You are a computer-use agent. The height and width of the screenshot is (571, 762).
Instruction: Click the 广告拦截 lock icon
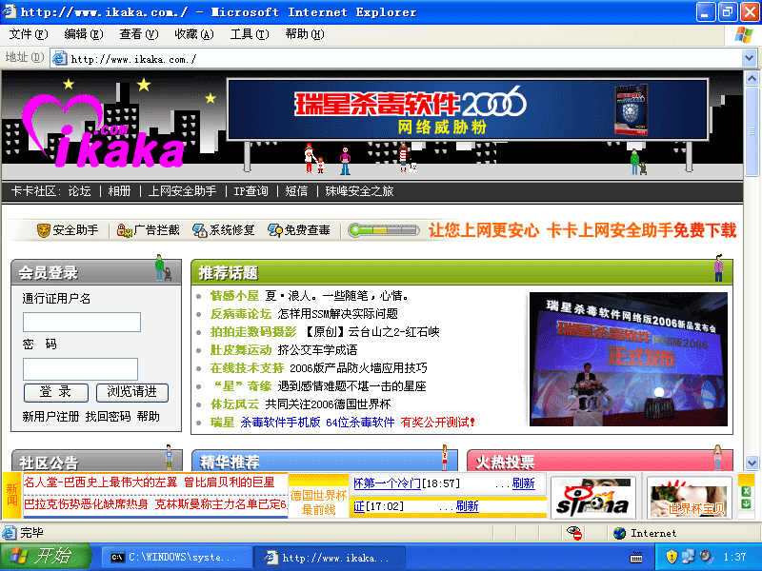pyautogui.click(x=125, y=230)
